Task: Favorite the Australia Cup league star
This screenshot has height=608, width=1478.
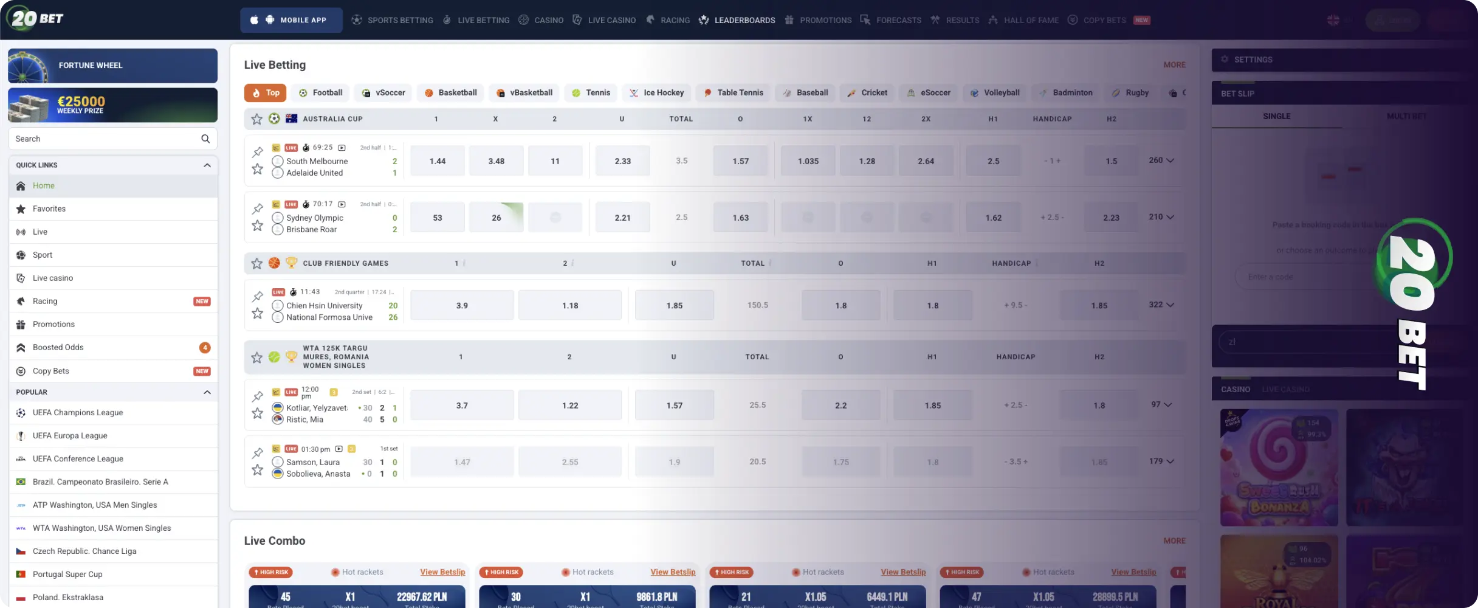Action: point(257,119)
